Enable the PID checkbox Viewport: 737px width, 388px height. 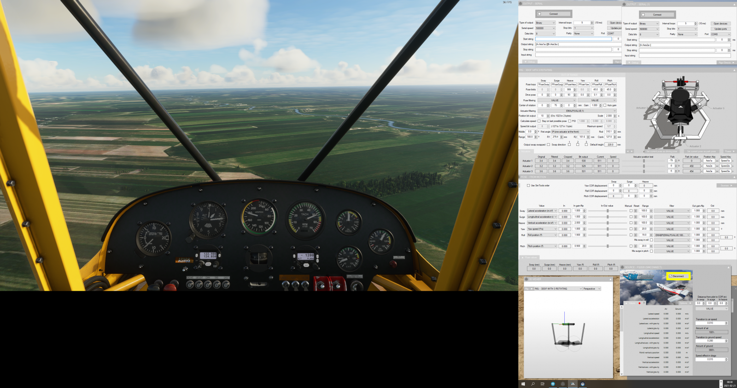(x=569, y=121)
